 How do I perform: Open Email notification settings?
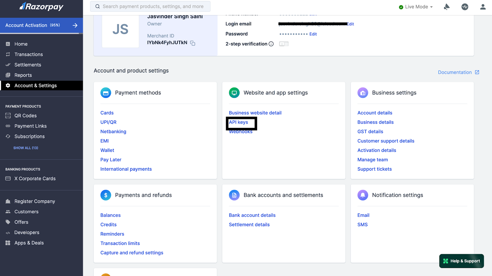pos(363,215)
